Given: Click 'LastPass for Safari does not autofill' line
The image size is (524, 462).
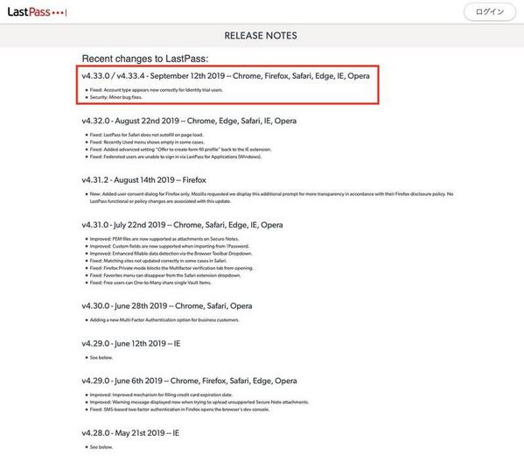Looking at the screenshot, I should 146,135.
